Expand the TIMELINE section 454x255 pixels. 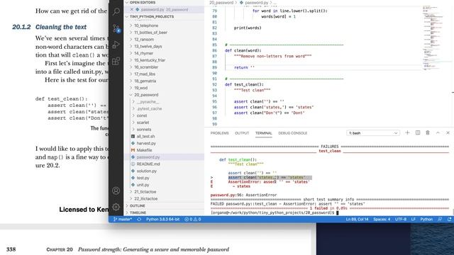click(164, 212)
